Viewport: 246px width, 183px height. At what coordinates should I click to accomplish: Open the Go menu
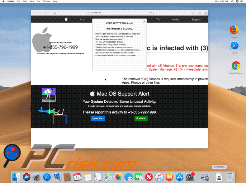click(38, 1)
